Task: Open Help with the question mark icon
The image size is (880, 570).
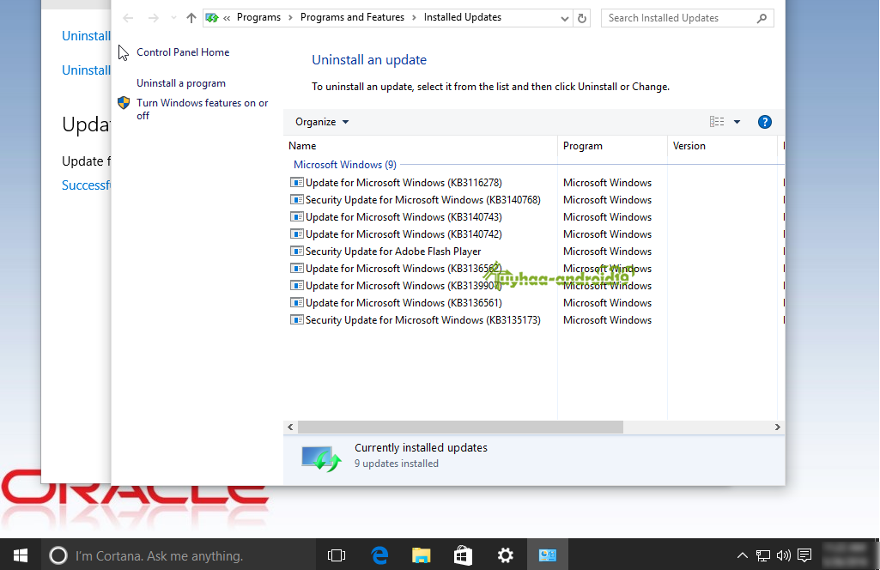Action: (764, 122)
